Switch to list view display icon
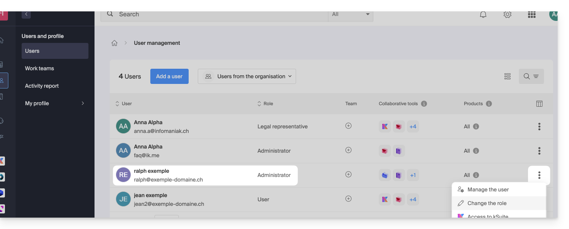 coord(508,76)
